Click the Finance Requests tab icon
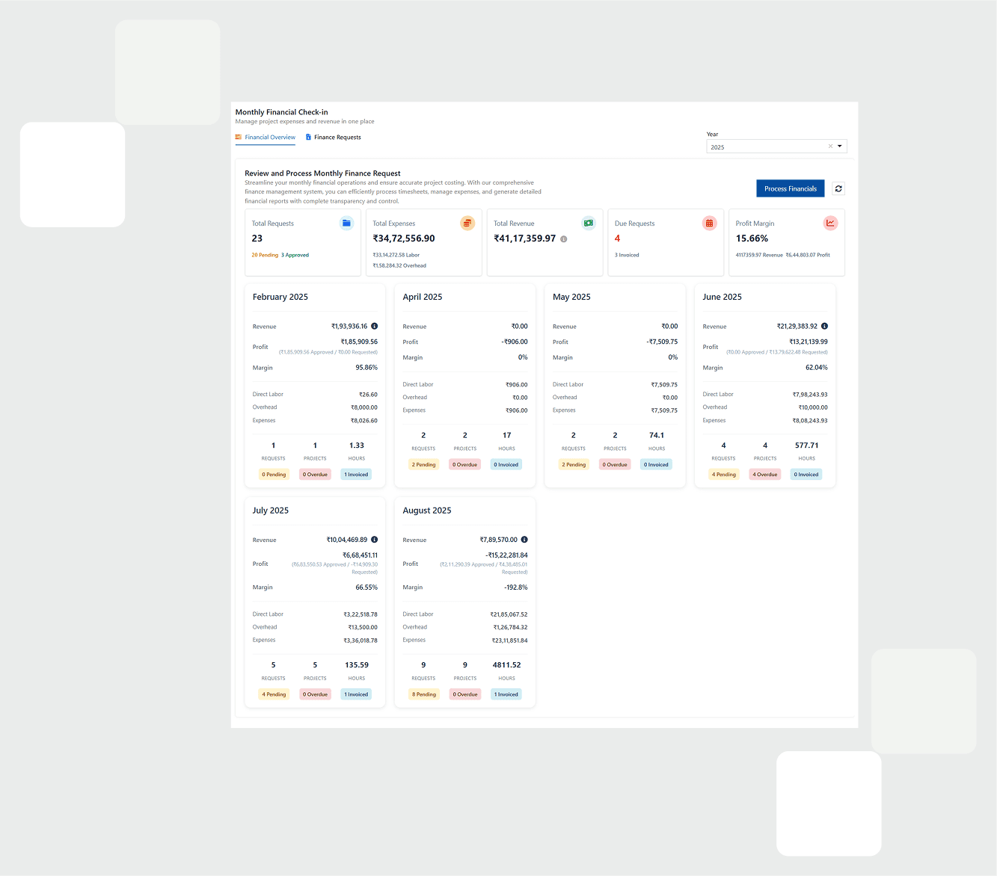 coord(308,137)
